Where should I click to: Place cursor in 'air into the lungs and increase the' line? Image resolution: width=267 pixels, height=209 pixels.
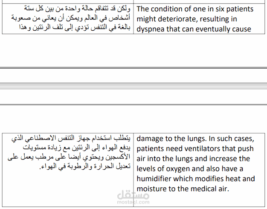[x=193, y=159]
